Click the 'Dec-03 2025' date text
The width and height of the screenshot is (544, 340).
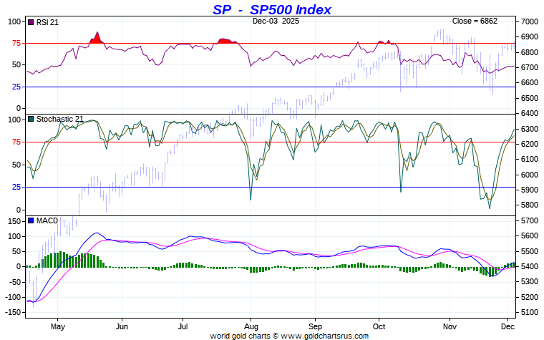[276, 21]
